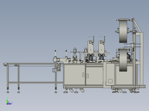This screenshot has width=149, height=111.
Task: Select the circular port on the side panel
Action: tap(110, 81)
